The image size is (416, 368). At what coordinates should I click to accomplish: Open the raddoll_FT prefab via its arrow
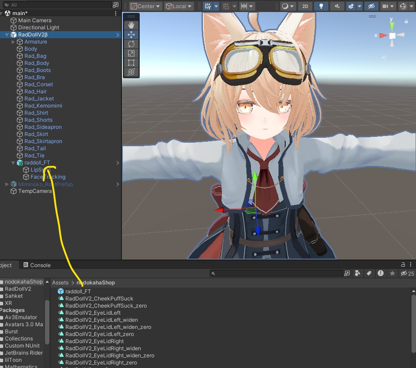(x=117, y=162)
